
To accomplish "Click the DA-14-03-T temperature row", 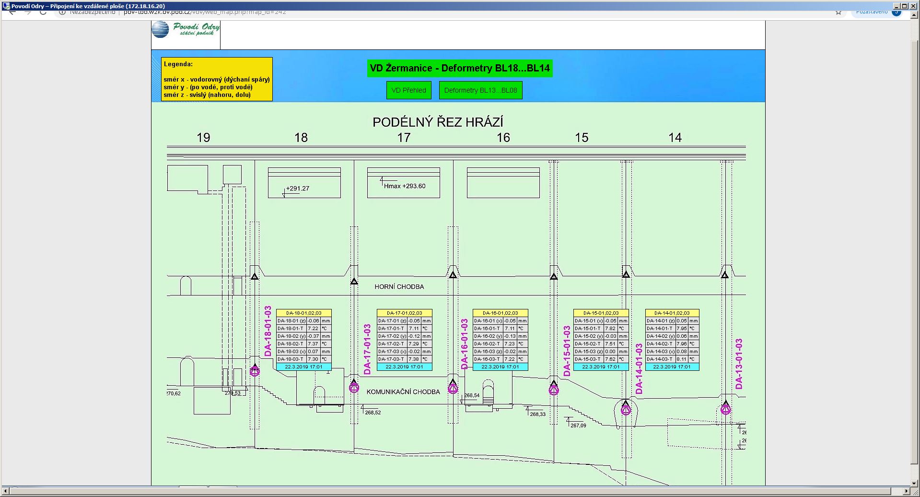I will 672,359.
